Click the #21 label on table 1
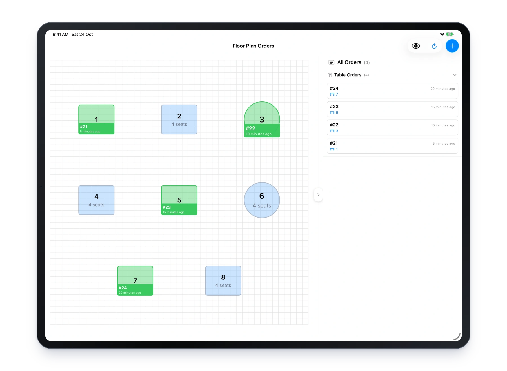The width and height of the screenshot is (507, 371). pyautogui.click(x=84, y=127)
